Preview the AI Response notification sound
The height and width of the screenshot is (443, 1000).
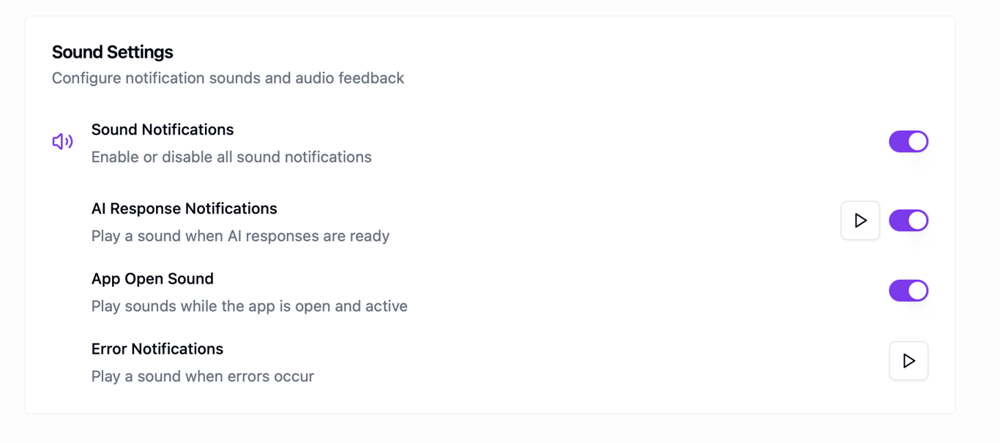(x=860, y=220)
